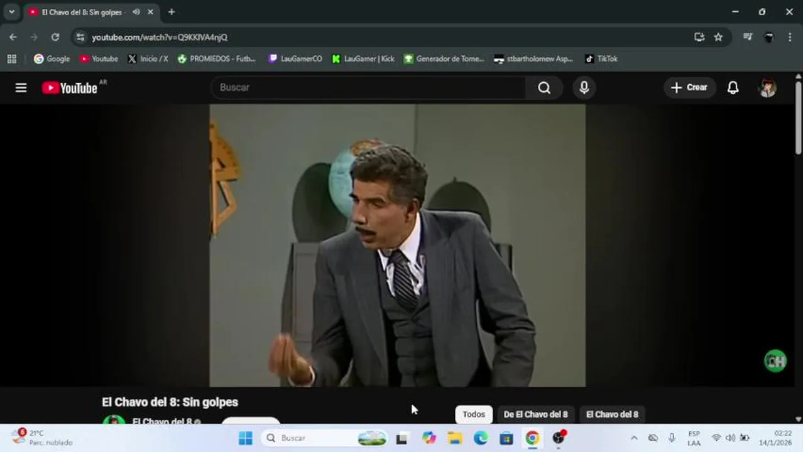Go forward in browser history
This screenshot has width=803, height=452.
[x=34, y=37]
